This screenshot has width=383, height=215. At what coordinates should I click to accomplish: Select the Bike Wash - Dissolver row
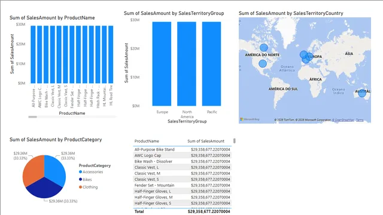182,161
